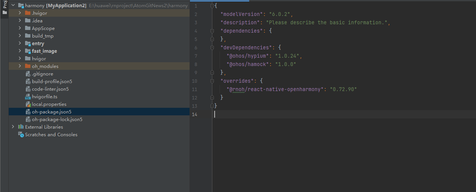This screenshot has height=192, width=476.
Task: Select code-linter.json5 in the tree
Action: 50,89
